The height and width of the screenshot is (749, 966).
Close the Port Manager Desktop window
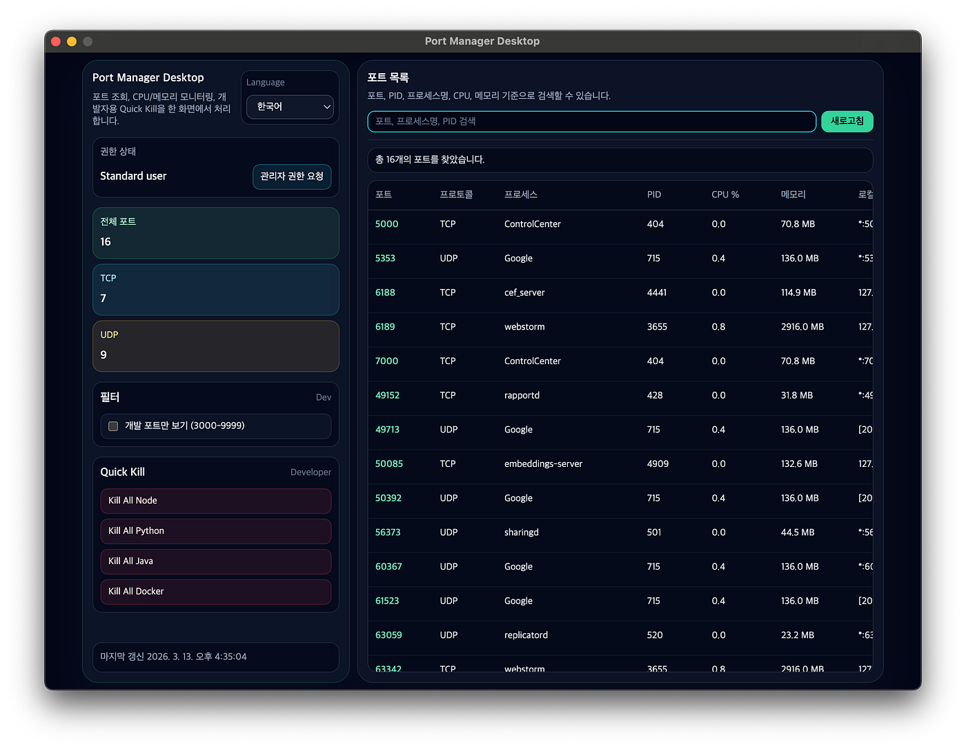(57, 41)
